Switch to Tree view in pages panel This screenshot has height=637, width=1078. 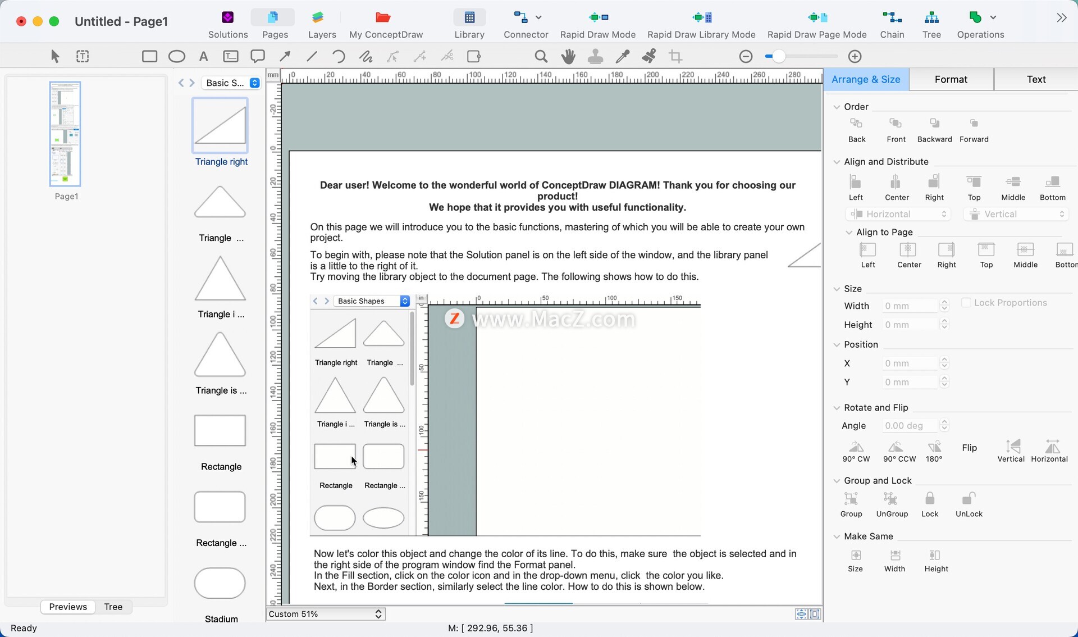coord(113,607)
